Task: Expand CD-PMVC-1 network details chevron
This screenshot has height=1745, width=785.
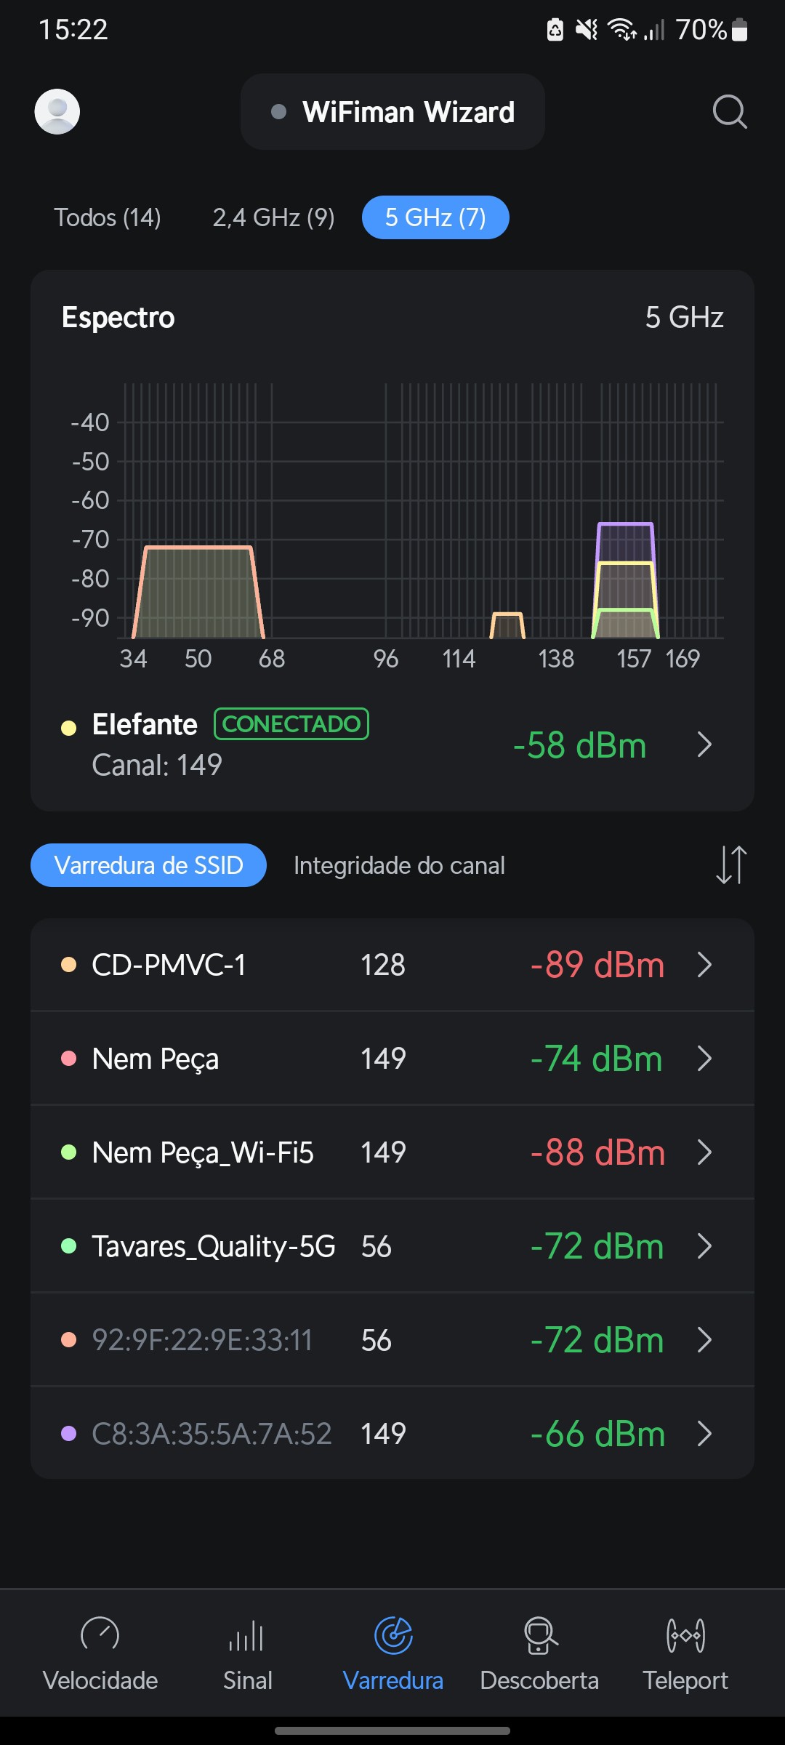Action: tap(704, 965)
